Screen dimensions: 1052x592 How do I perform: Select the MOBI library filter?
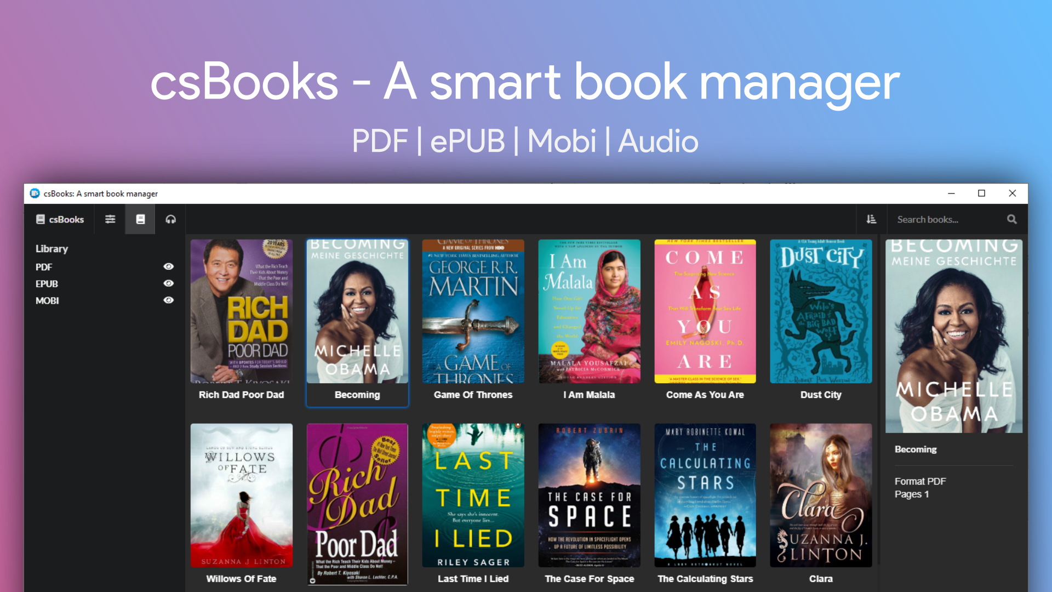[x=47, y=301]
